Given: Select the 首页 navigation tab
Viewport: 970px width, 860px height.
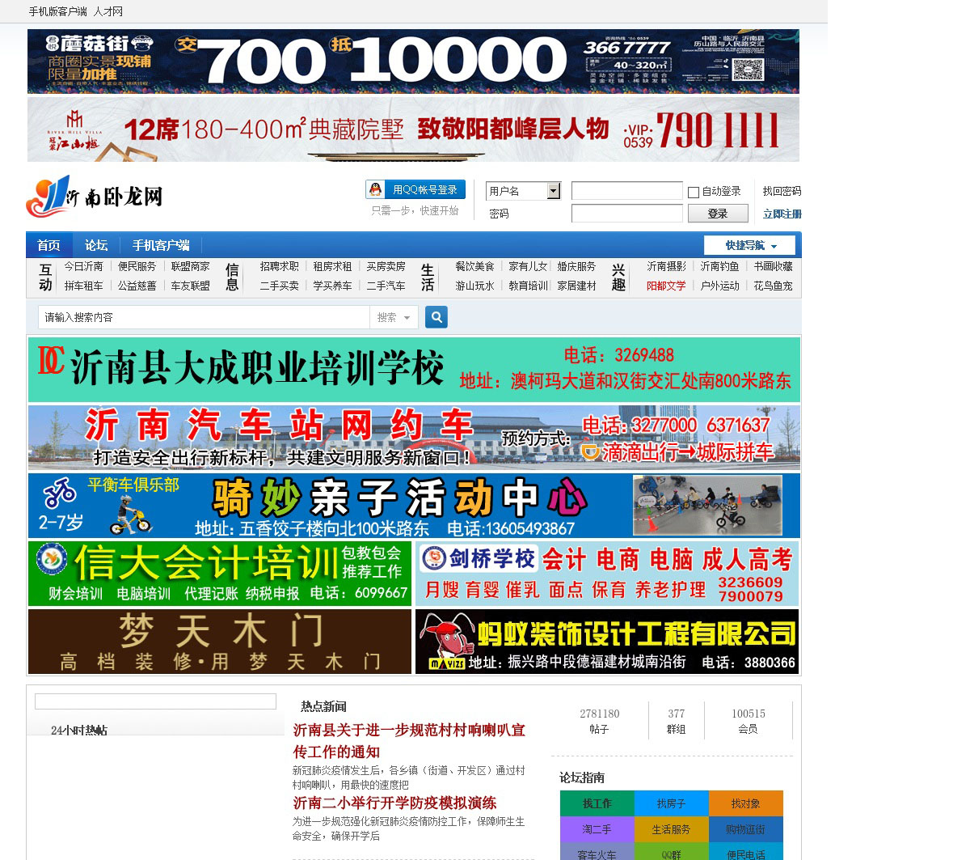Looking at the screenshot, I should click(x=49, y=245).
